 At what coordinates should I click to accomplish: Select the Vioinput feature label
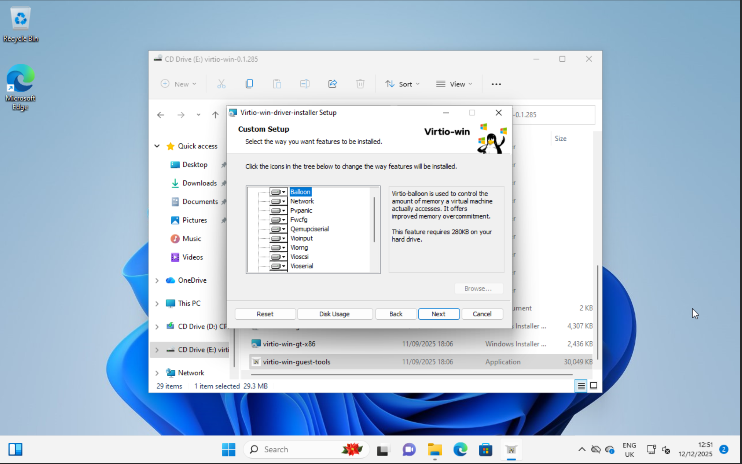[x=302, y=238]
